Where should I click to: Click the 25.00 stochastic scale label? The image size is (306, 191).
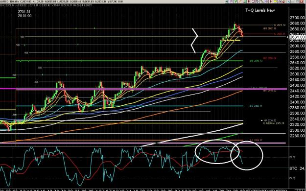(292, 178)
